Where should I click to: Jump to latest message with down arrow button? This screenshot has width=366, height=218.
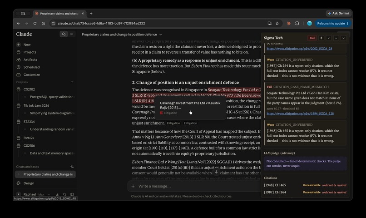pos(216,172)
